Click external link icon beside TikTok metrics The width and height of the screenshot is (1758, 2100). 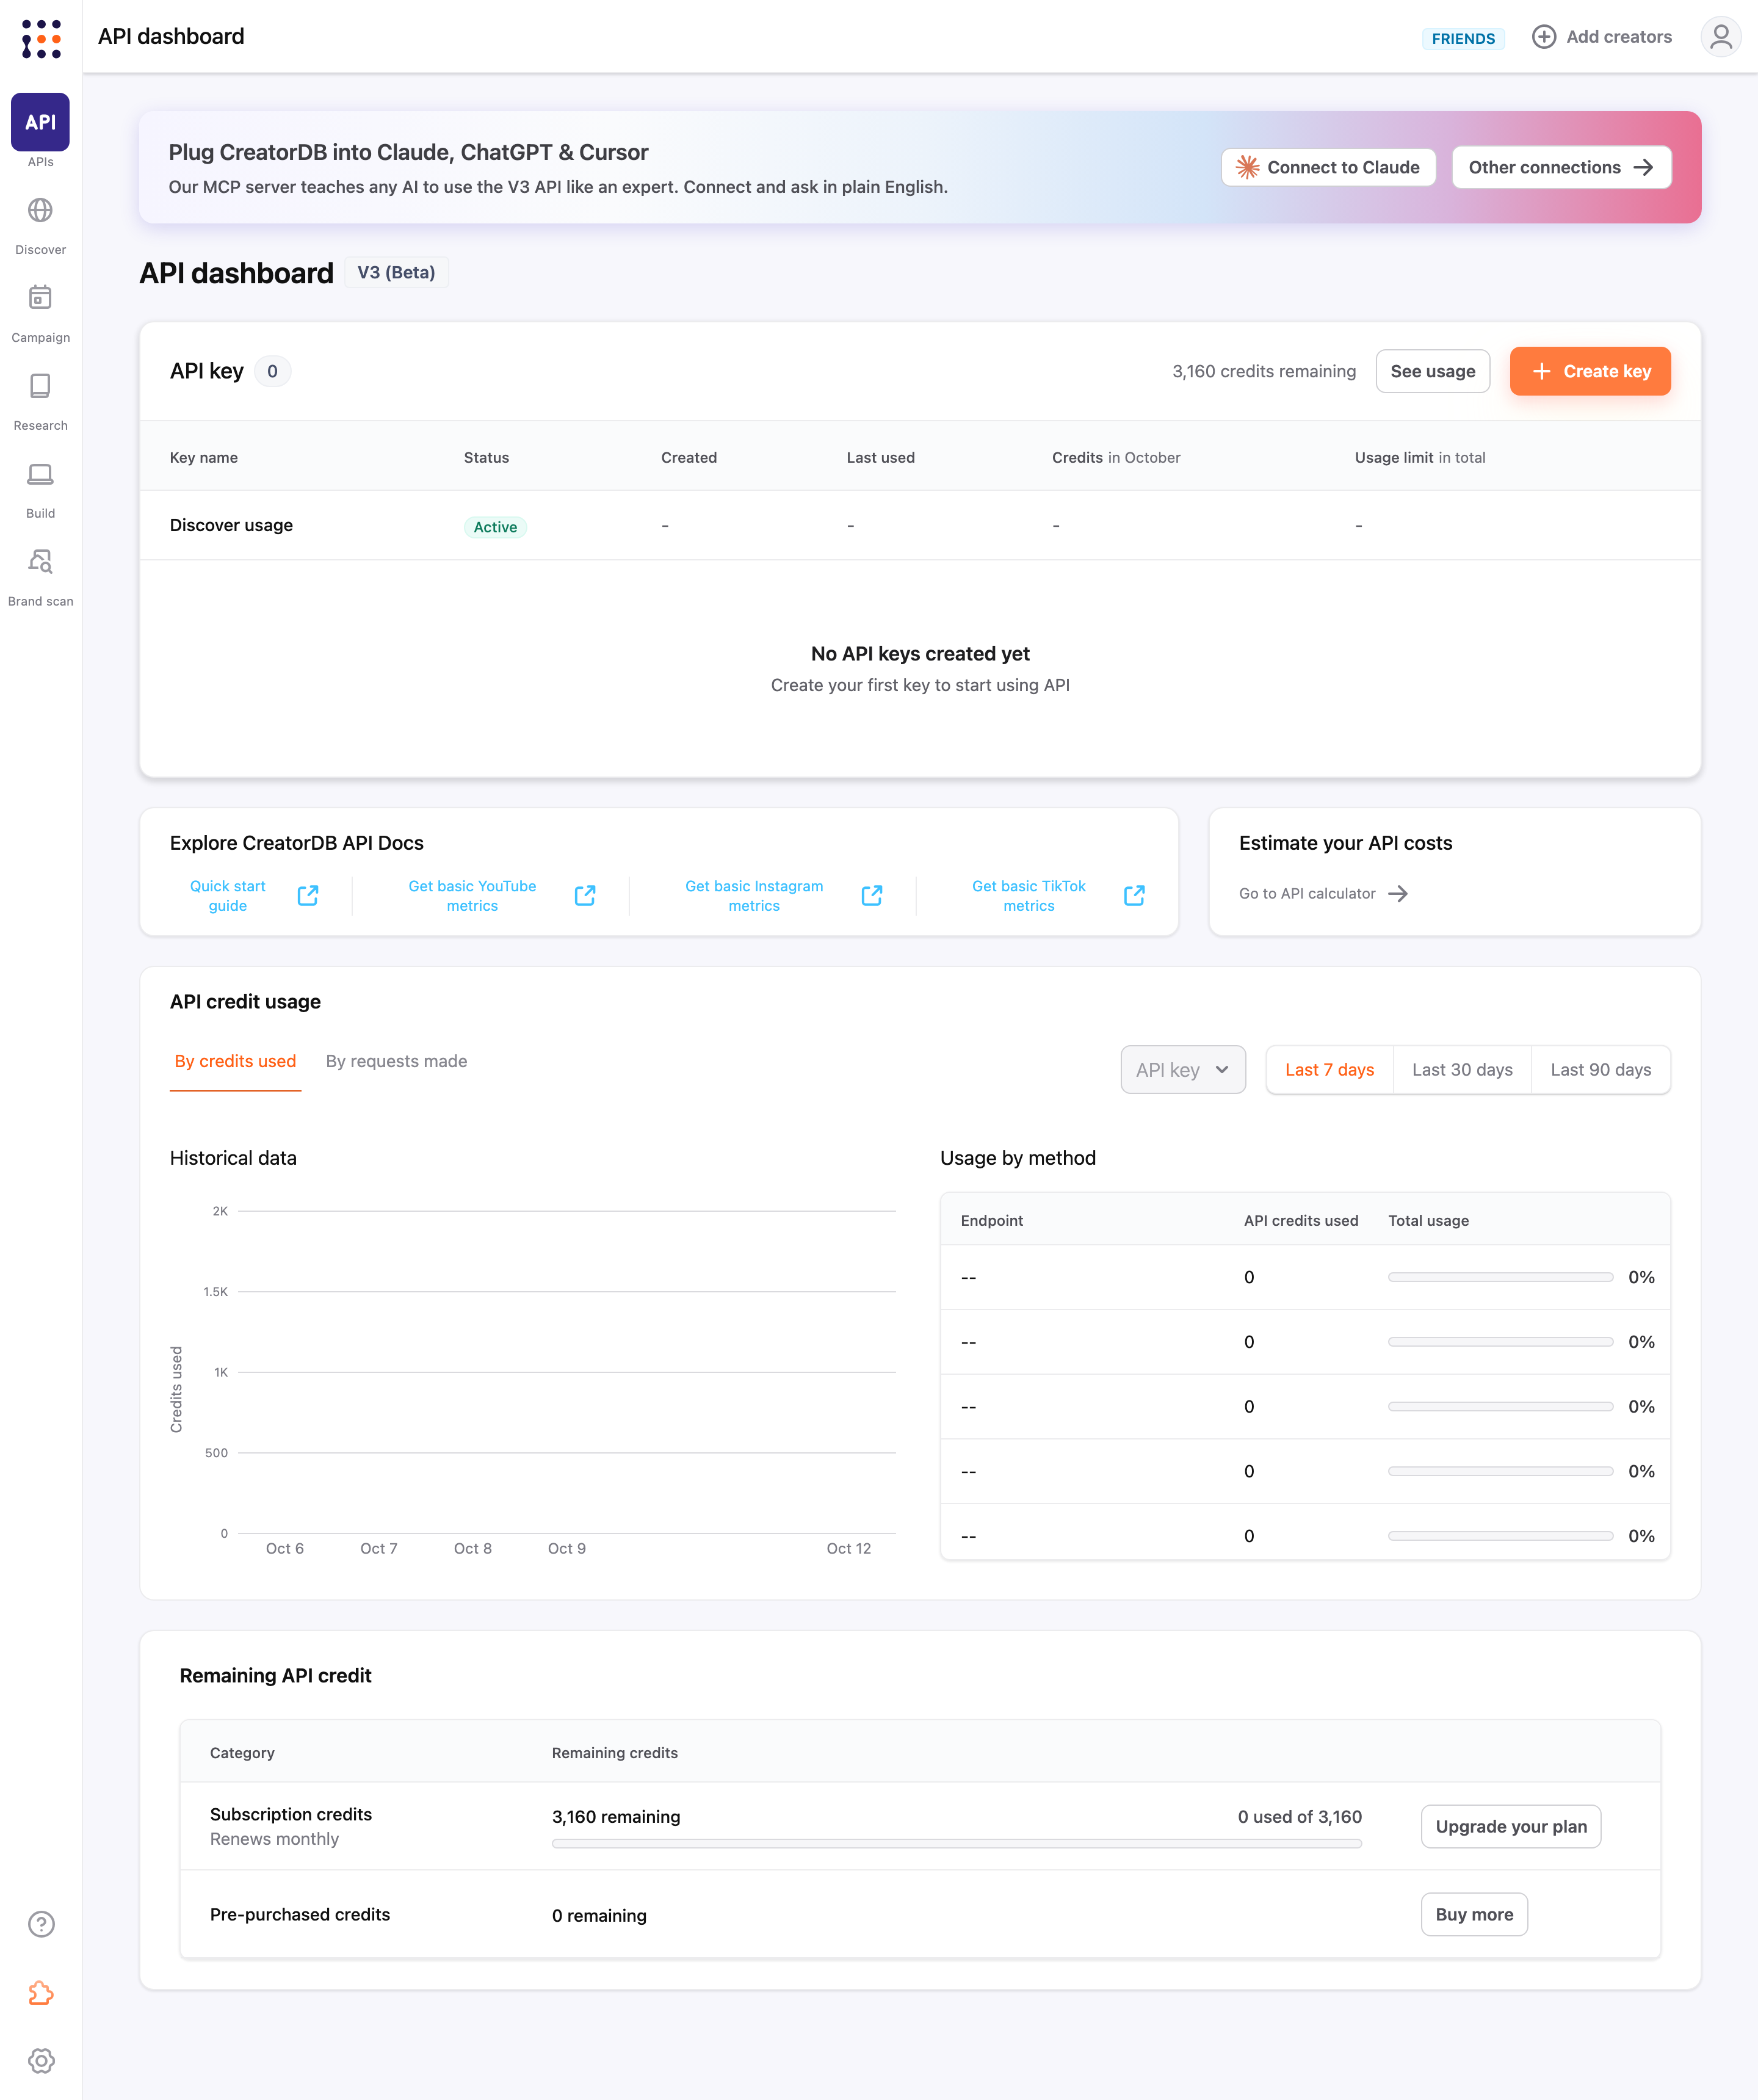click(1134, 895)
